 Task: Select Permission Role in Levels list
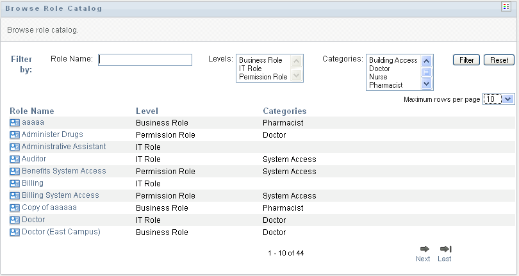263,77
